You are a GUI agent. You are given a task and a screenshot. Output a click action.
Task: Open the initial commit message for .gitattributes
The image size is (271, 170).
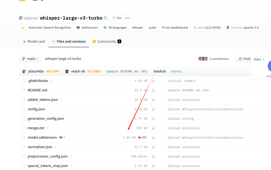click(x=182, y=81)
